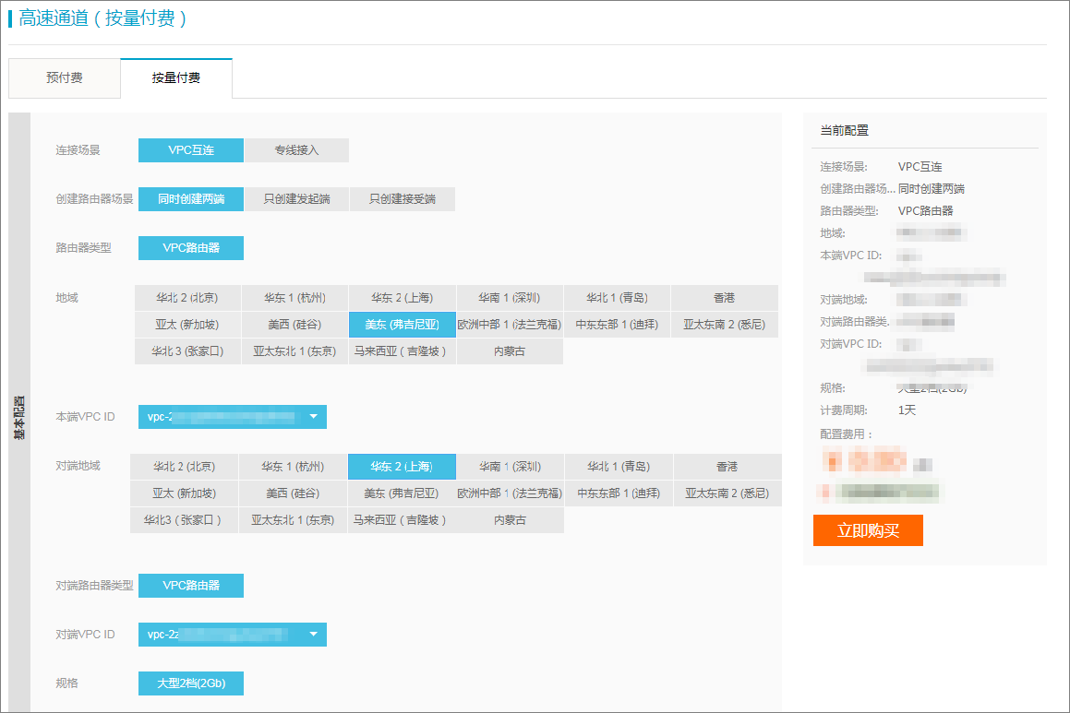Select 同时创建两端 router scenario
The width and height of the screenshot is (1070, 713).
point(191,199)
